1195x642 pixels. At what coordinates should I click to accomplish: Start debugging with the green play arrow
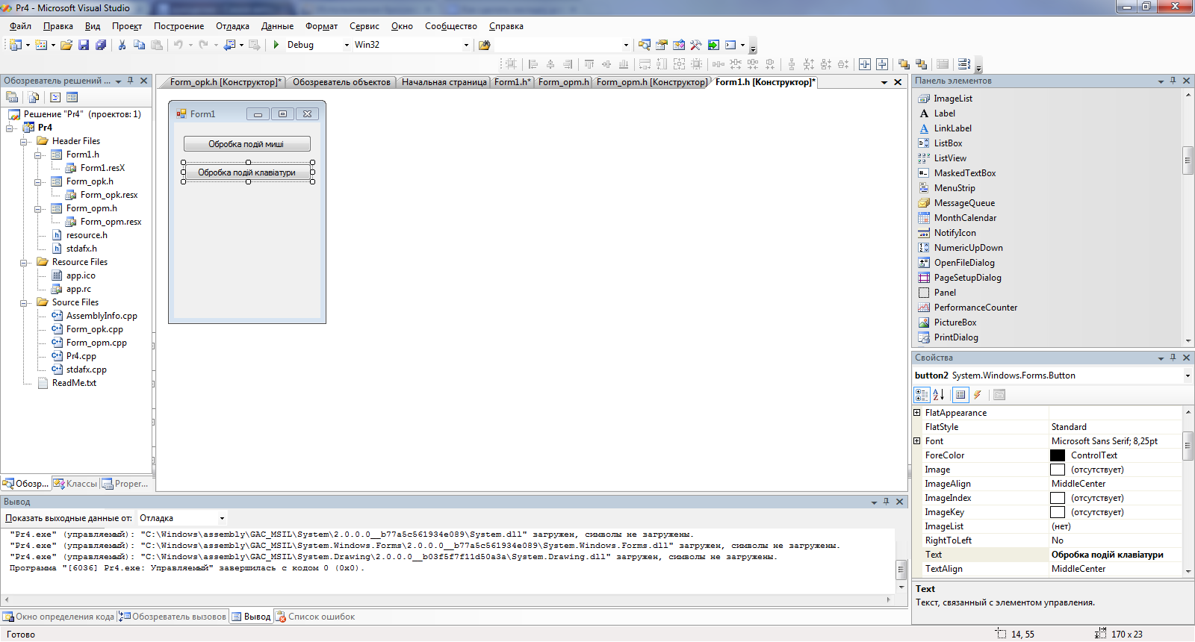point(276,45)
